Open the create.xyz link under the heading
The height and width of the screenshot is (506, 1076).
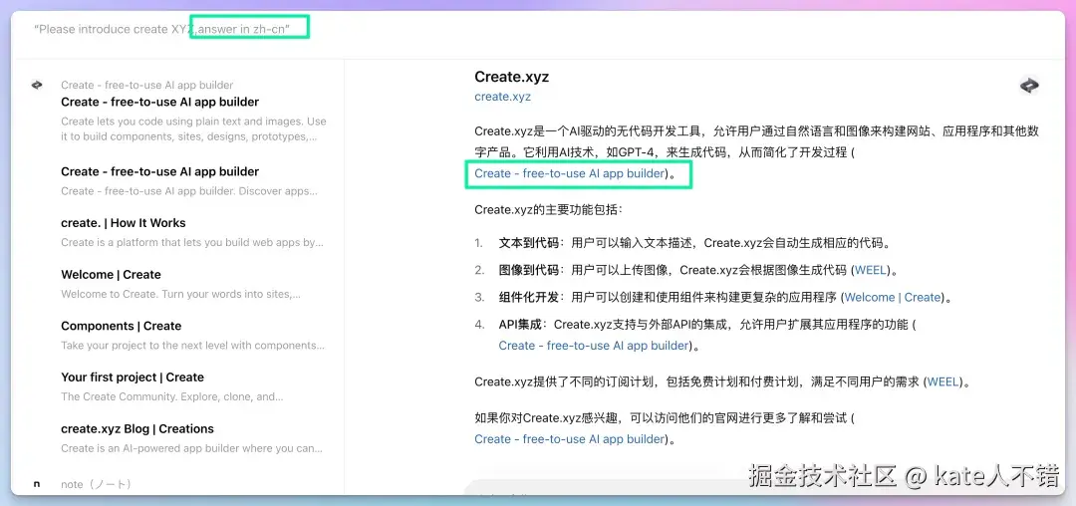coord(502,97)
